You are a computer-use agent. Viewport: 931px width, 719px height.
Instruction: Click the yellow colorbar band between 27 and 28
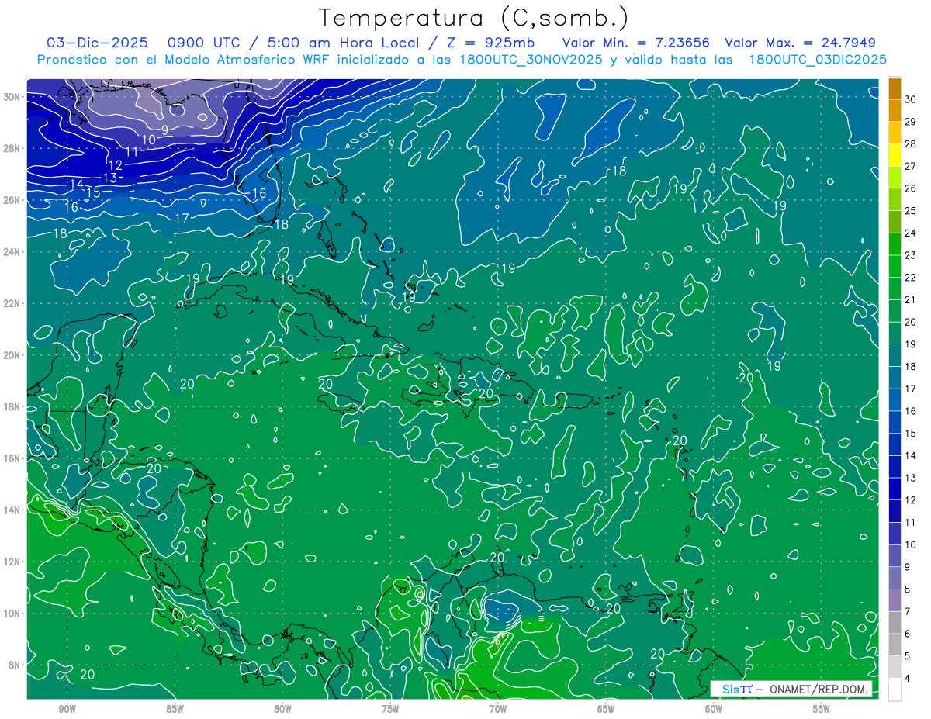click(895, 155)
